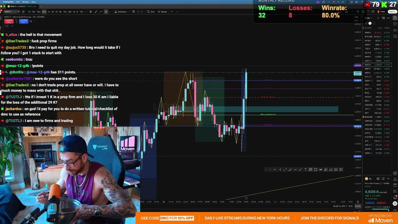Screen dimensions: 398x224
Task: Open the calendar icon in right sidebar
Action: [x=395, y=185]
